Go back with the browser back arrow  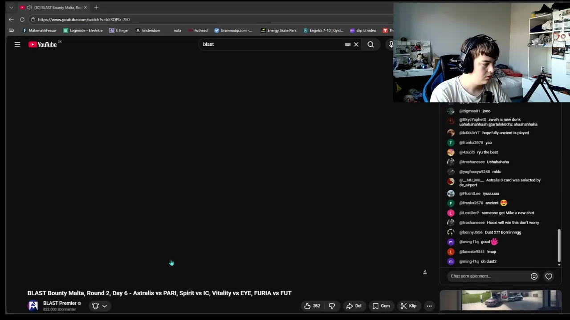(11, 20)
